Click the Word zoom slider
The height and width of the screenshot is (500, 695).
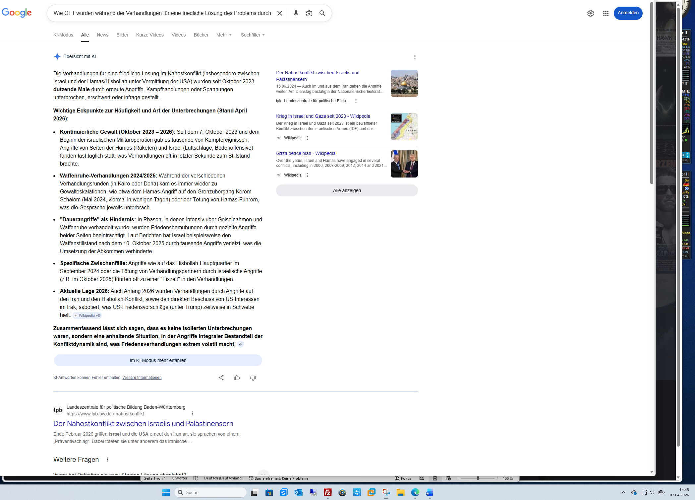coord(478,478)
